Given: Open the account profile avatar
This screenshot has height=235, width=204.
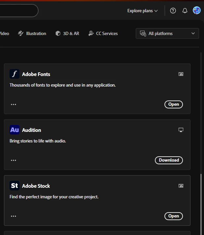Looking at the screenshot, I should (197, 10).
